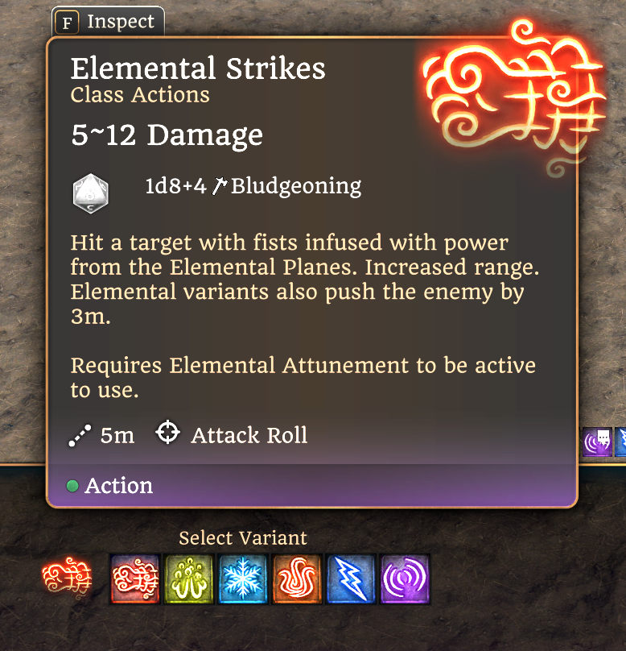Select the red fist bludgeoning variant
626x651 pixels.
134,578
